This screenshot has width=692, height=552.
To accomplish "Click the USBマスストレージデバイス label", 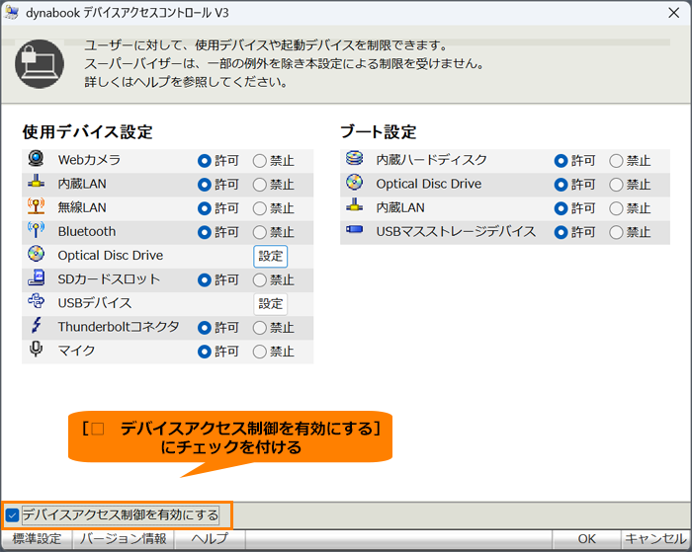I will pos(456,231).
